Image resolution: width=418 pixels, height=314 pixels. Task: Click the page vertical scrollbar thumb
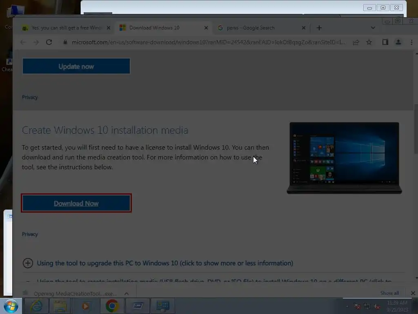[416, 129]
